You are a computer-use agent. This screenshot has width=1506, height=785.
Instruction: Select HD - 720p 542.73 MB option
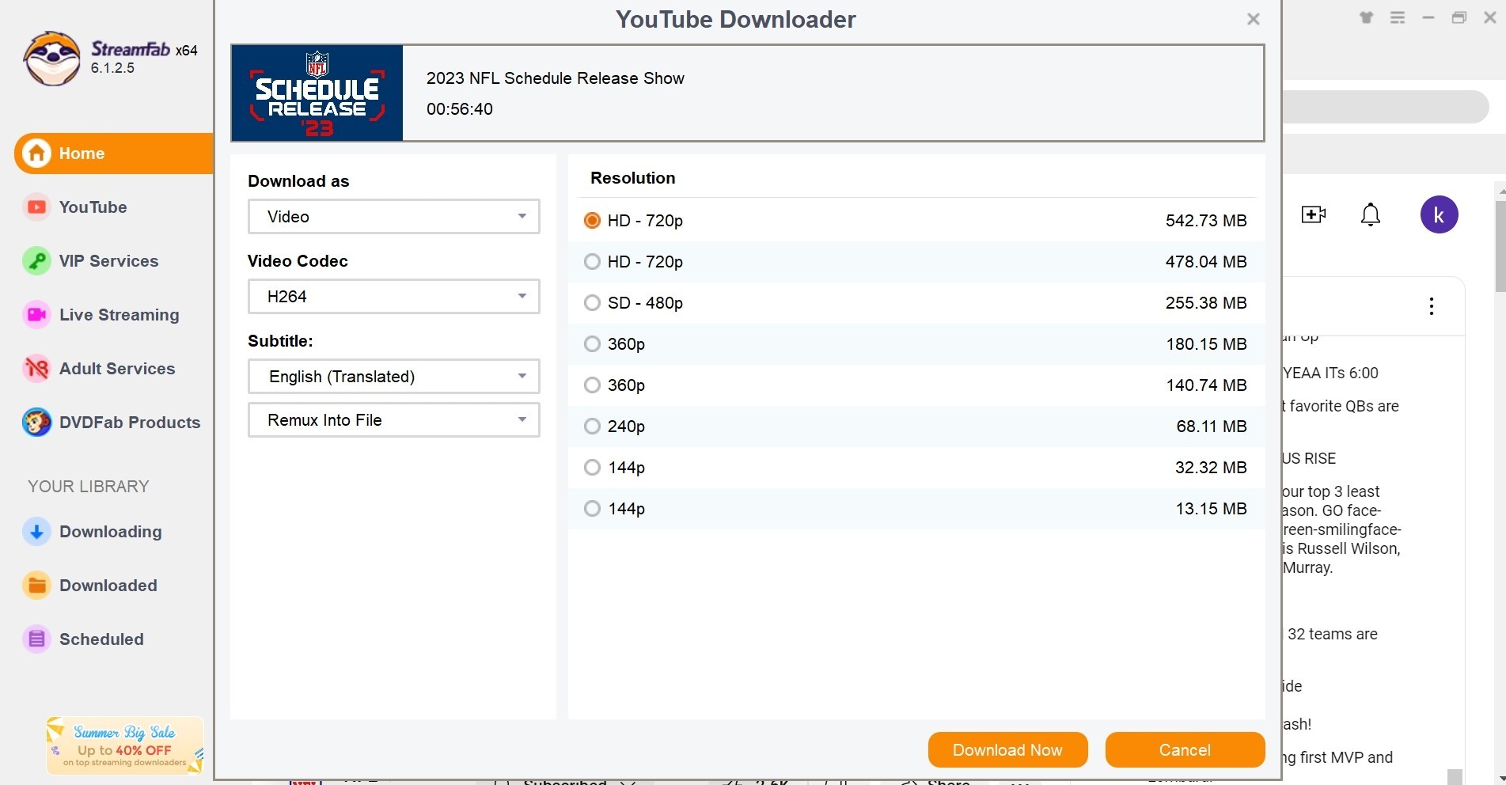[x=916, y=221]
